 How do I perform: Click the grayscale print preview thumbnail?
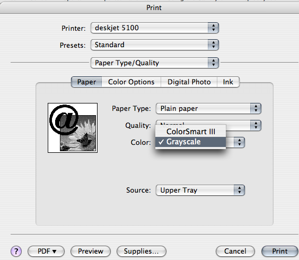point(73,128)
